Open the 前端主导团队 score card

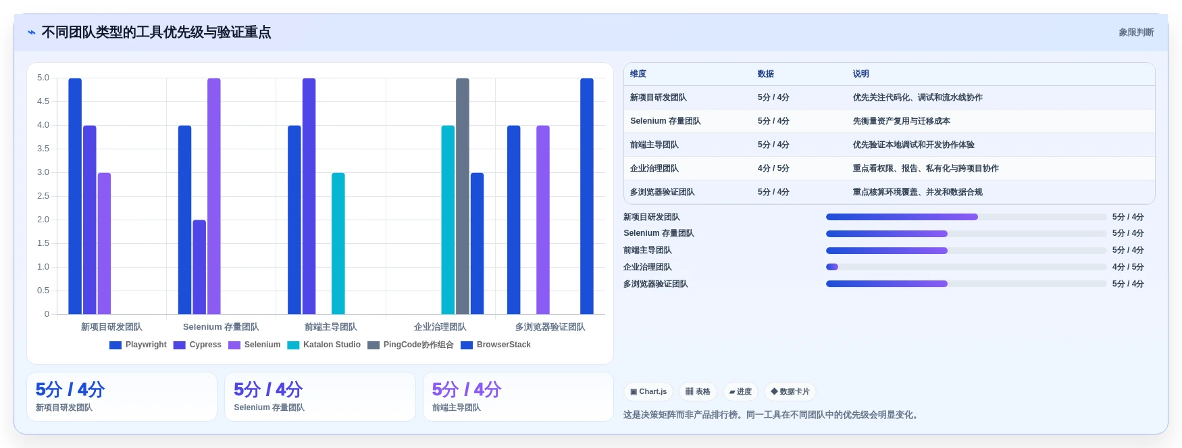coord(518,397)
